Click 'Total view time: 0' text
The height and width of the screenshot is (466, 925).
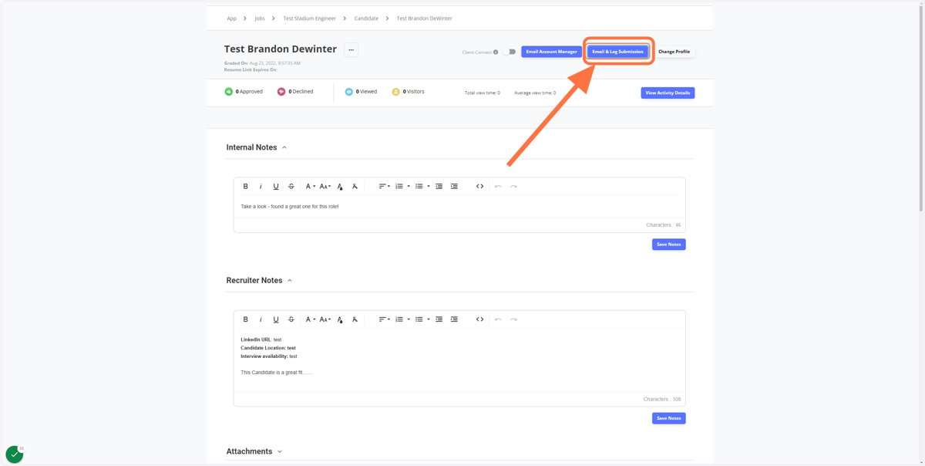(482, 93)
